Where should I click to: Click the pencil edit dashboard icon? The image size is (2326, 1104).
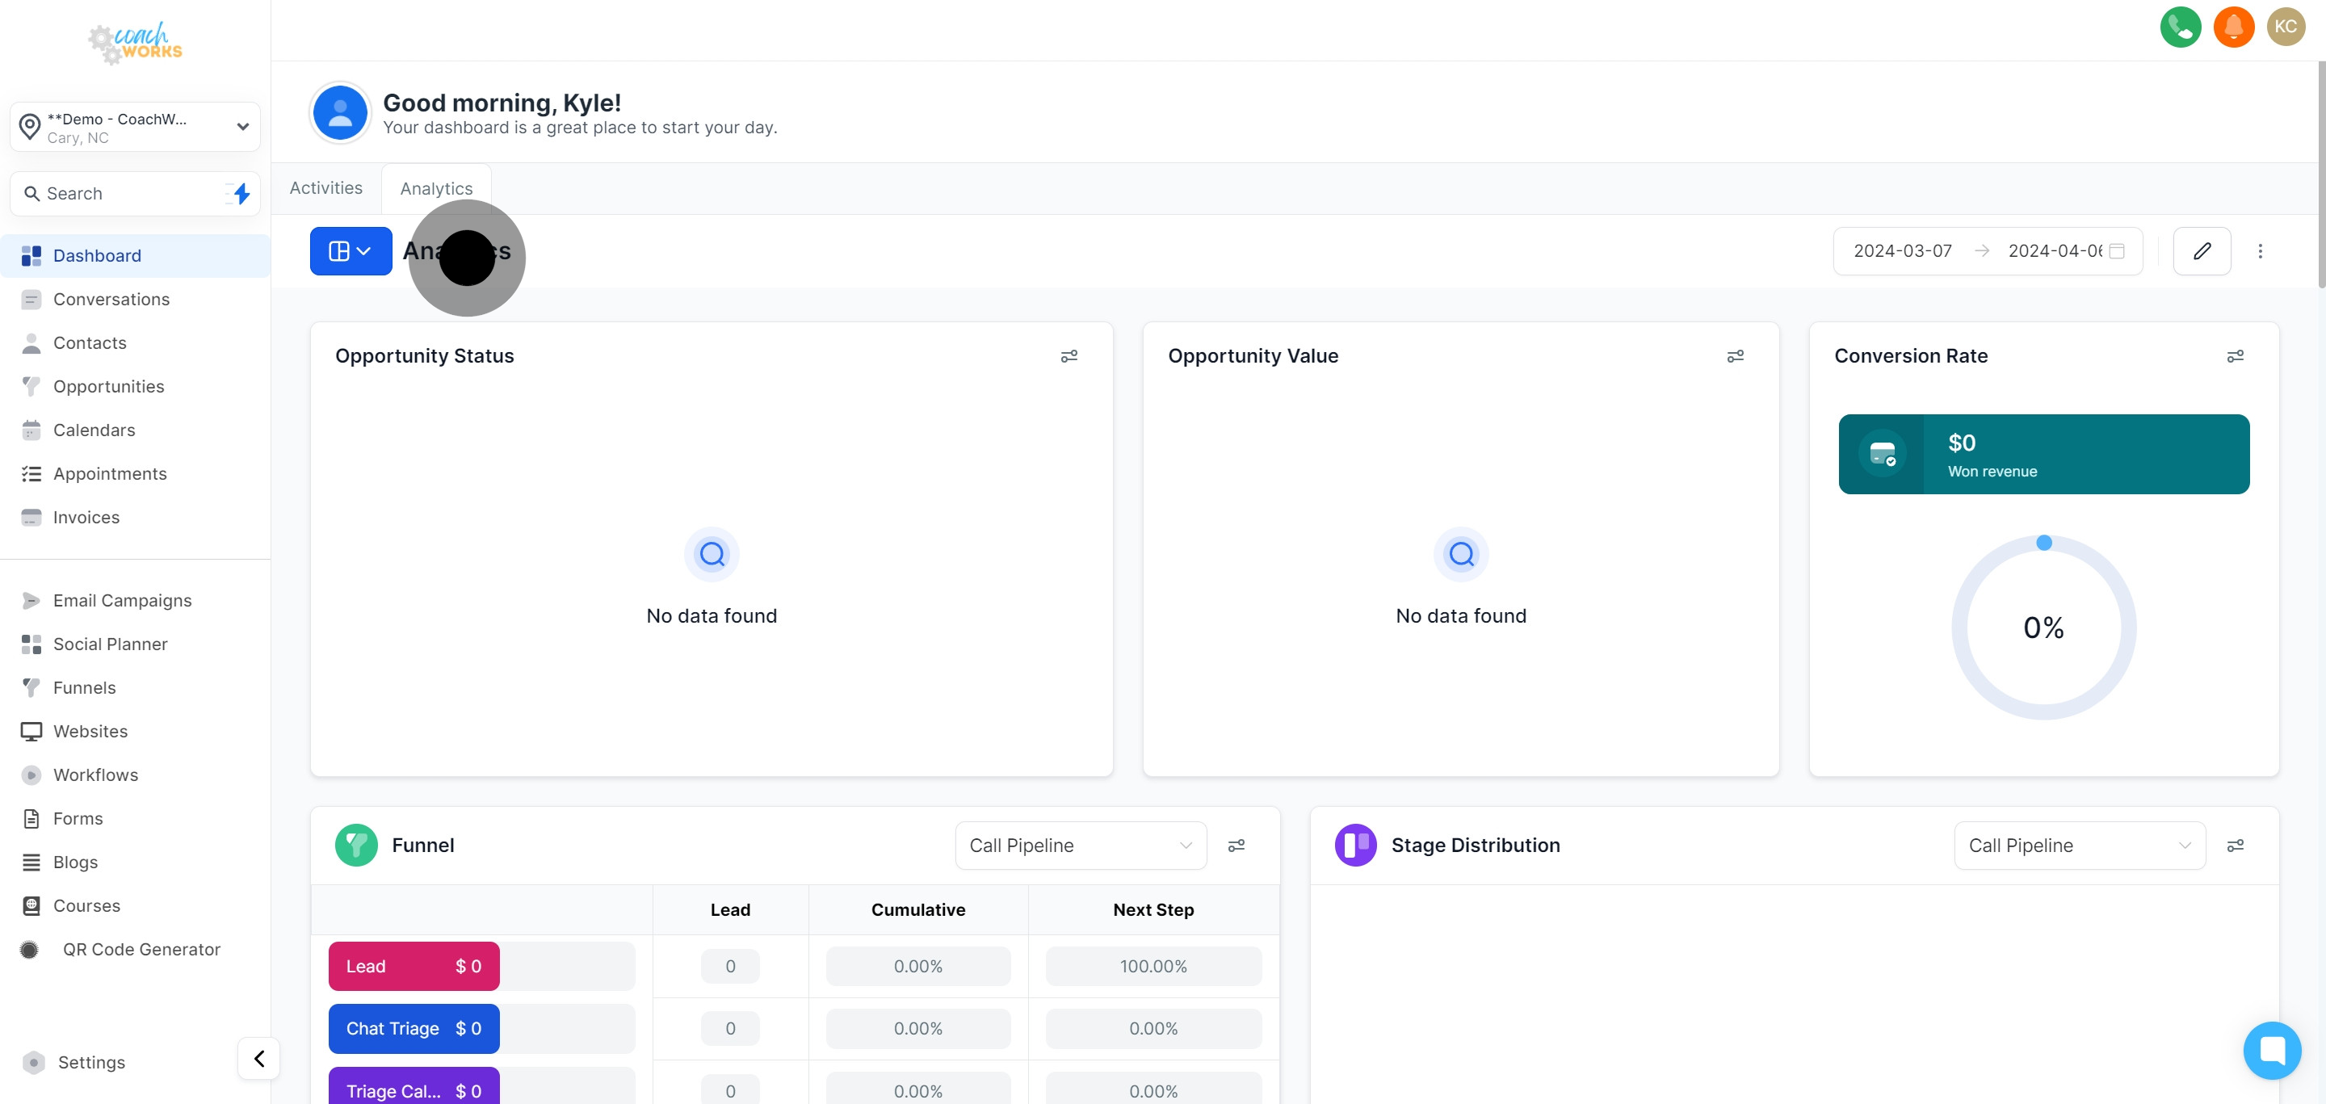coord(2202,251)
